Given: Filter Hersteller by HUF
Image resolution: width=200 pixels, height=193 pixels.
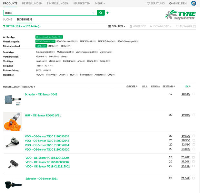Looking at the screenshot, I should click(x=74, y=75).
